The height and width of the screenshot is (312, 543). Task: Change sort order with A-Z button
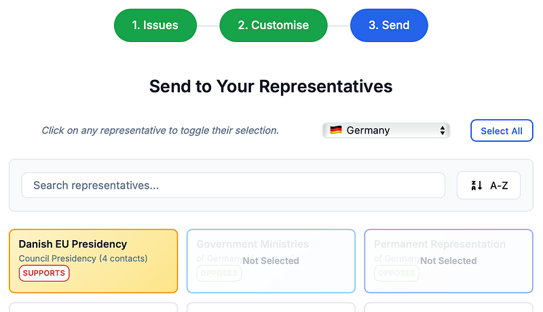coord(489,185)
